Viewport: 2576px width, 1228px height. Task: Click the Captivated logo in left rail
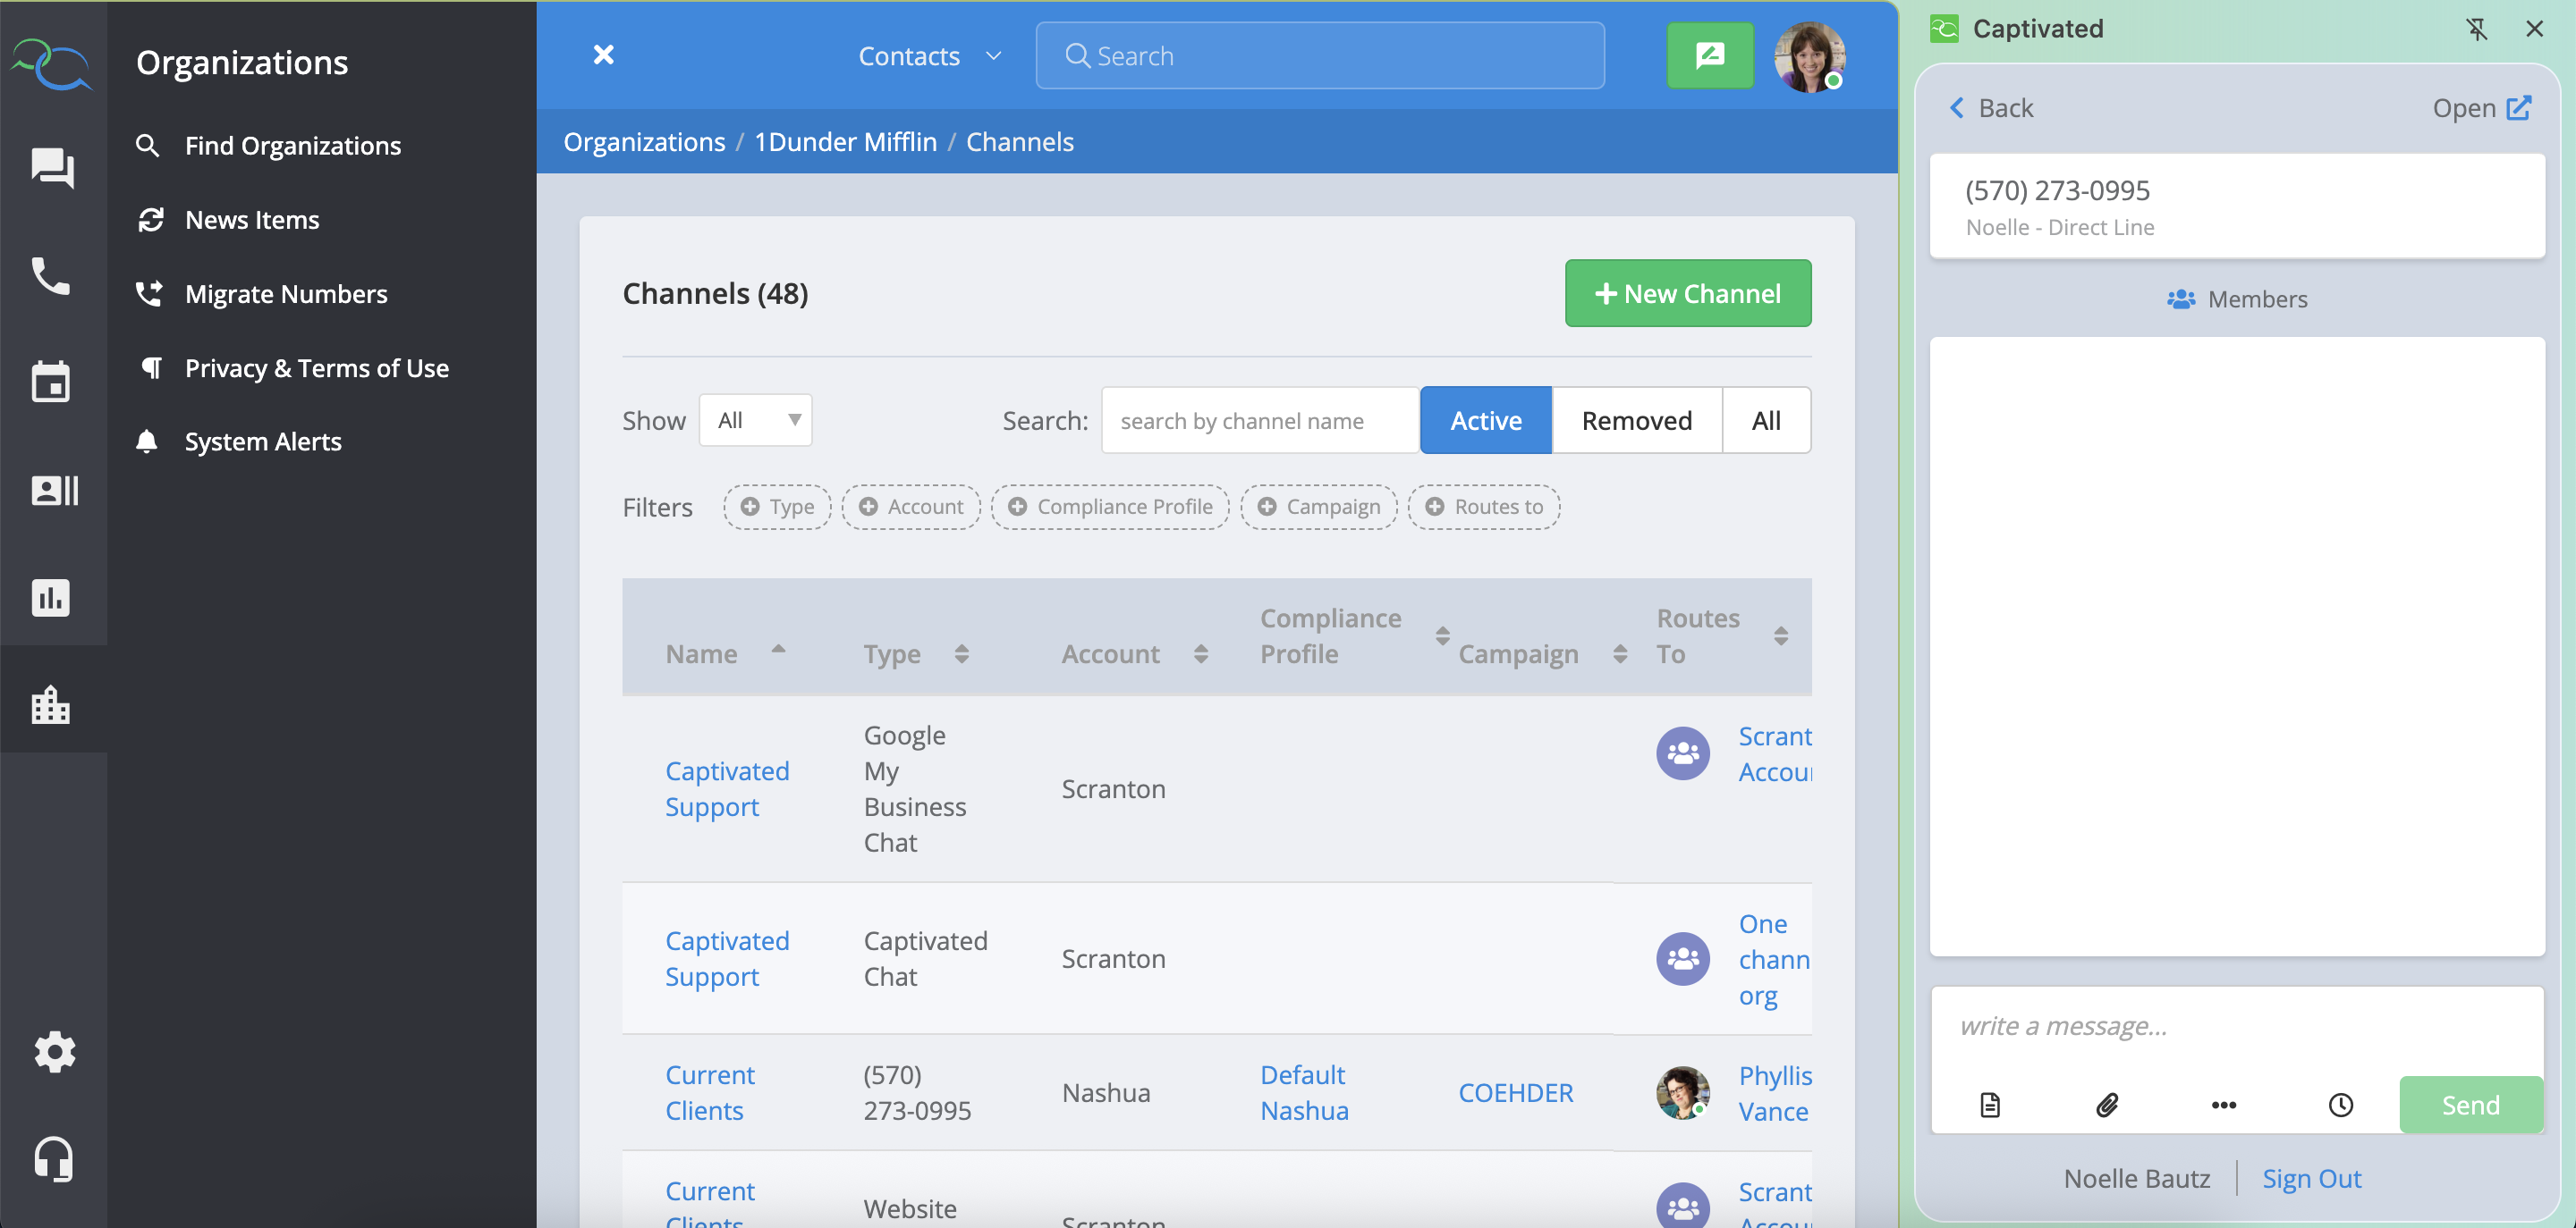[x=52, y=64]
